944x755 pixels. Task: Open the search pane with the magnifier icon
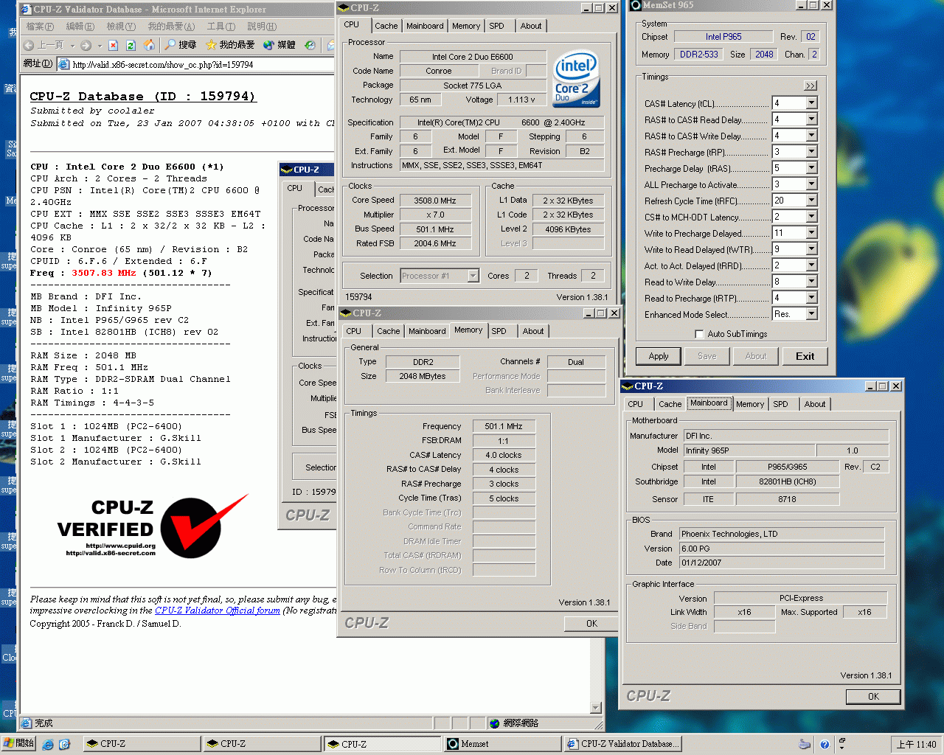[170, 45]
